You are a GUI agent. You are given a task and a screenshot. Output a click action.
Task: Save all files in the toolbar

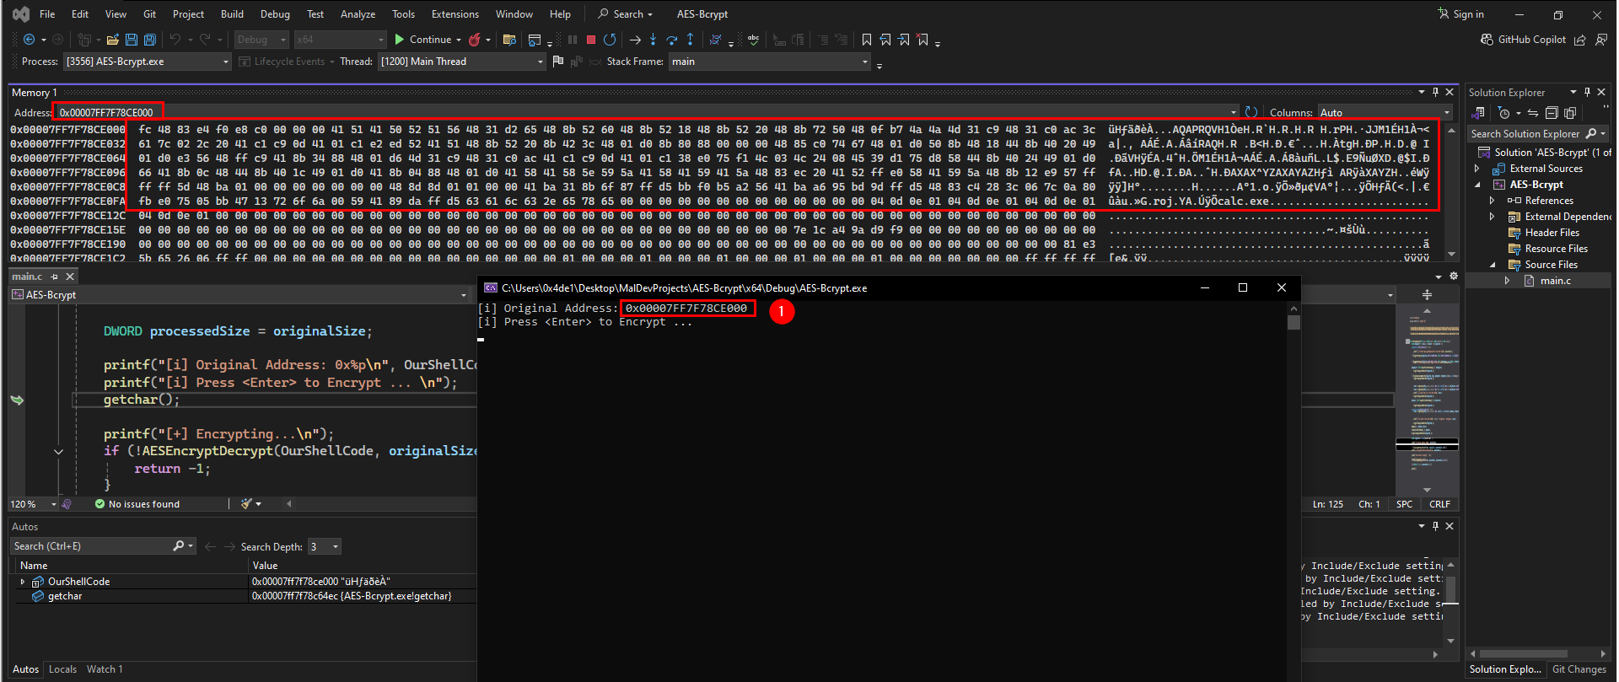pyautogui.click(x=150, y=40)
